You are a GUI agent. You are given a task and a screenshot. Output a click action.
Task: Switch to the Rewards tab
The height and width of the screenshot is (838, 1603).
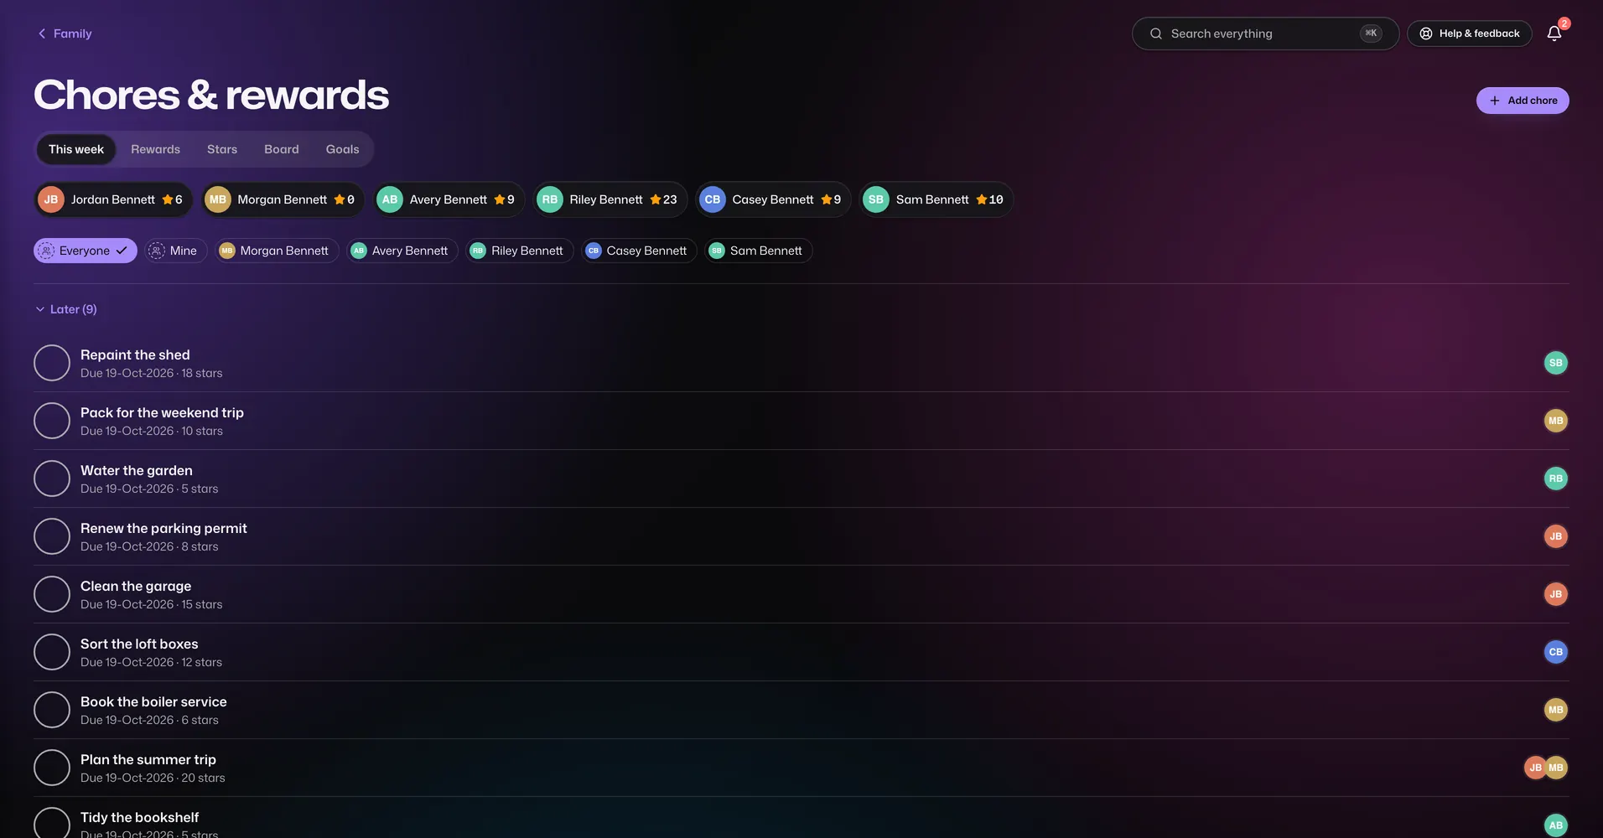tap(155, 149)
